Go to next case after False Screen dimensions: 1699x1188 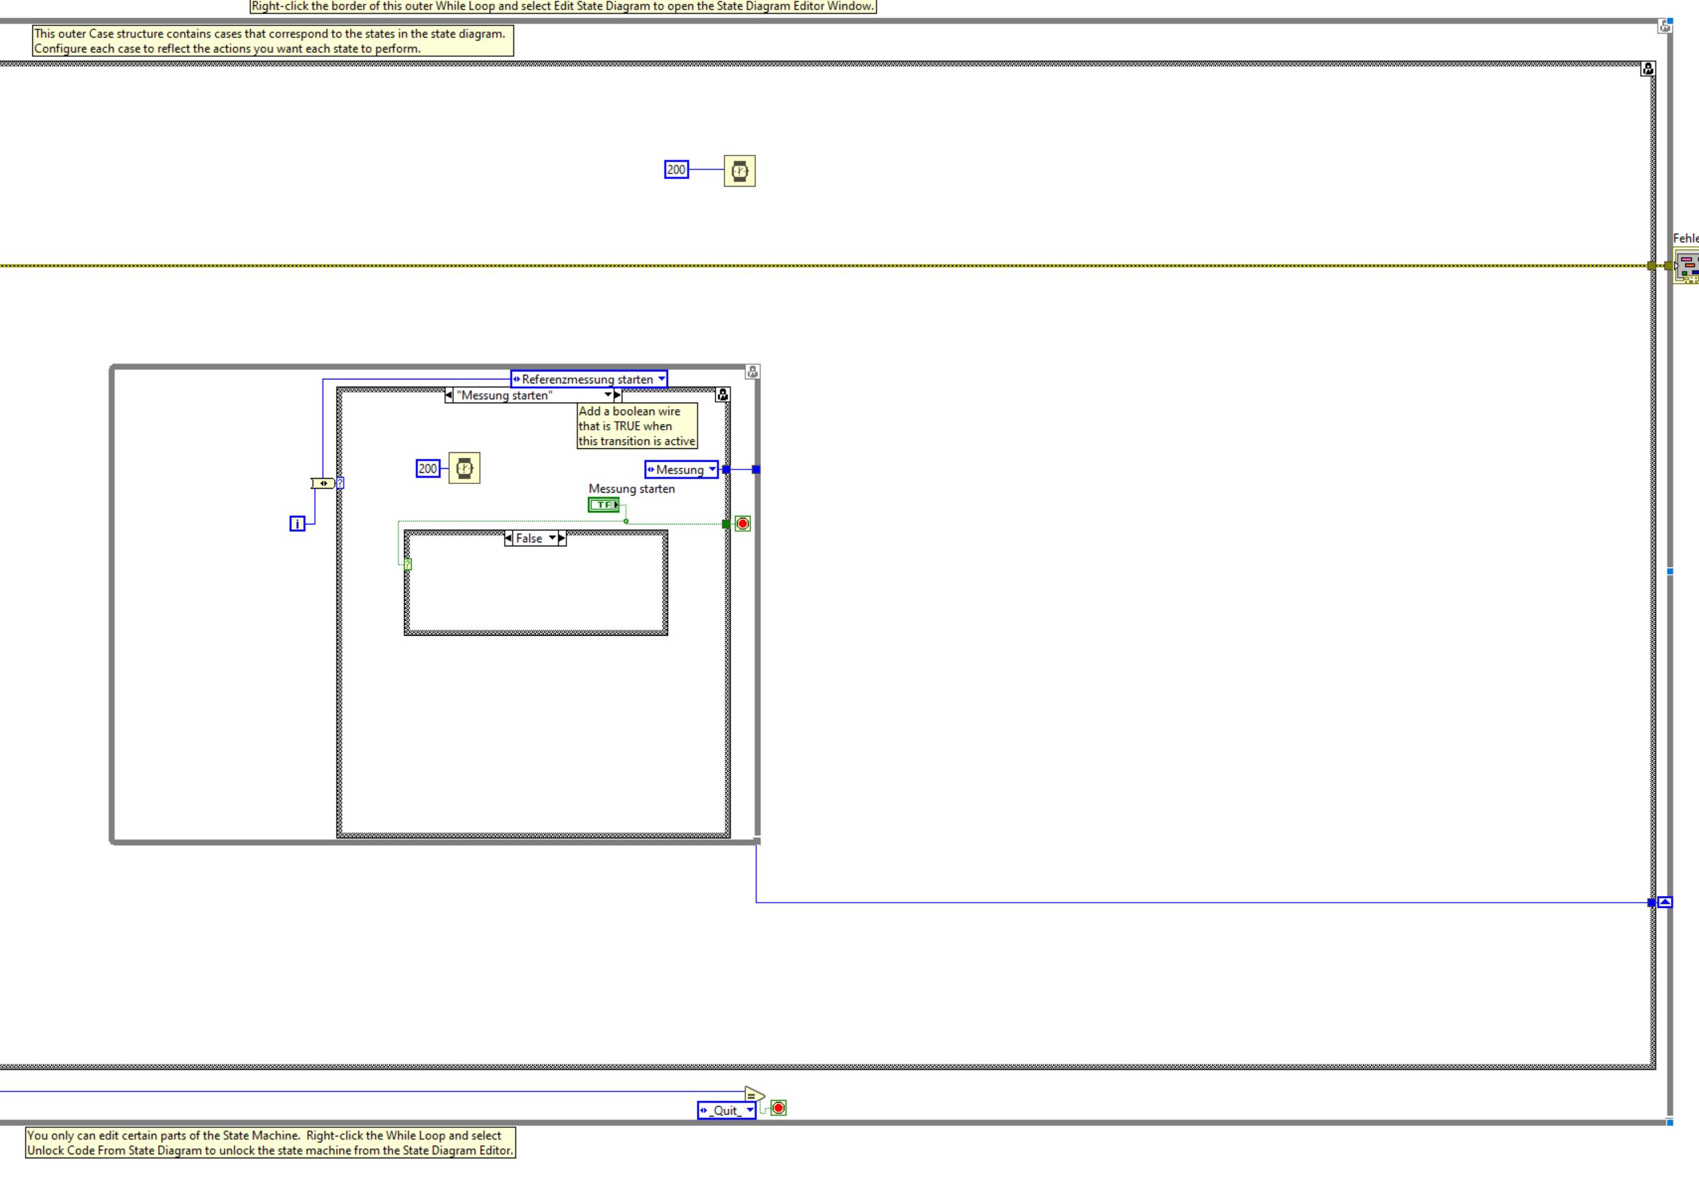pyautogui.click(x=563, y=538)
